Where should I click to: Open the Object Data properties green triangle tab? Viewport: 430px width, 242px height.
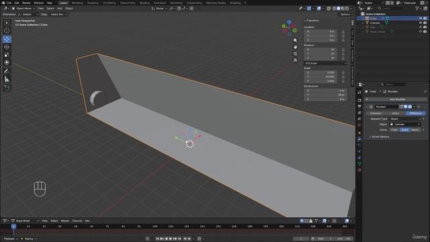(359, 163)
